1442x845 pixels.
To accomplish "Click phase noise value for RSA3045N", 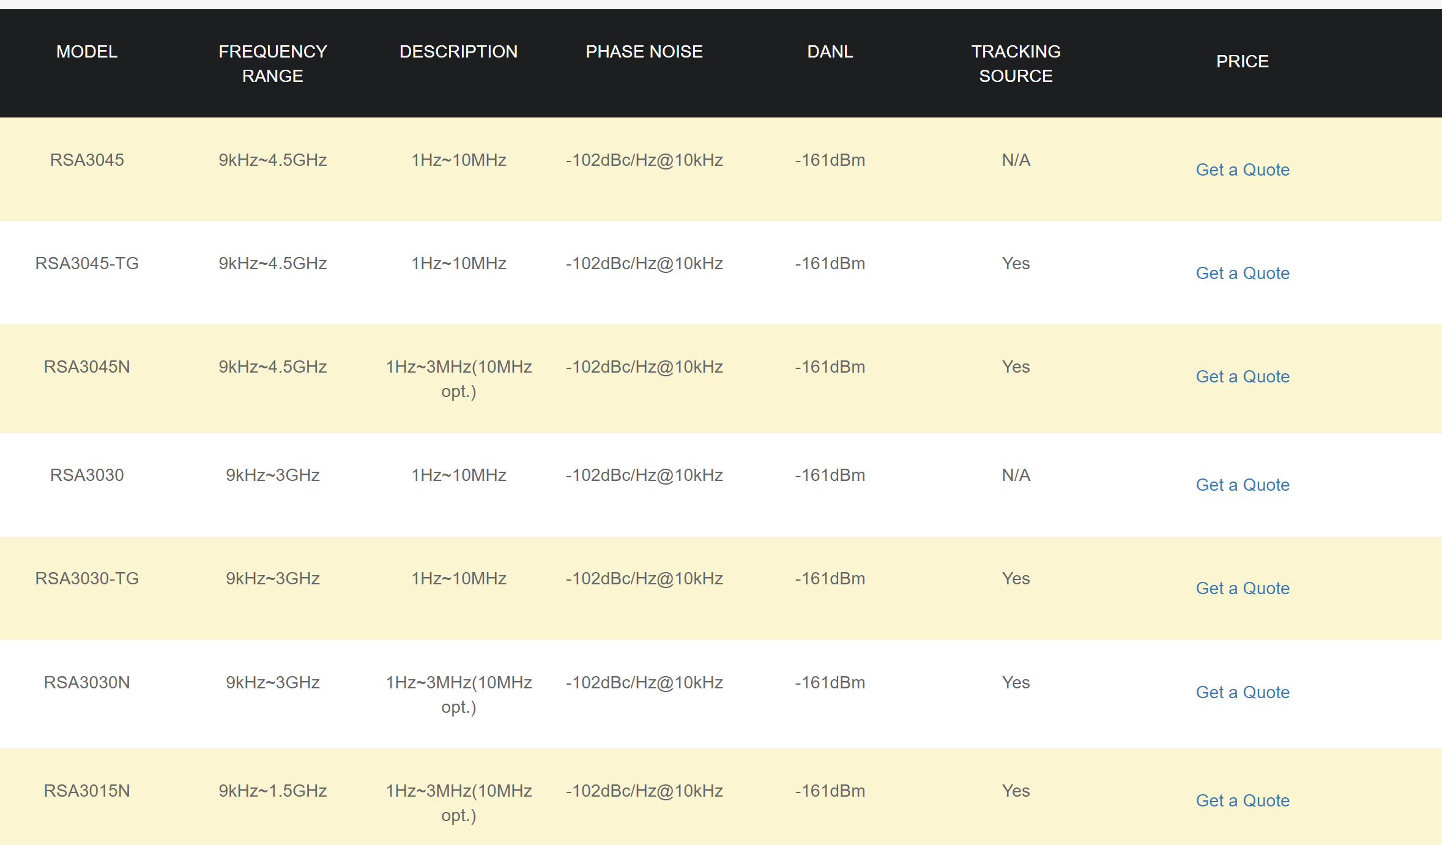I will [644, 367].
